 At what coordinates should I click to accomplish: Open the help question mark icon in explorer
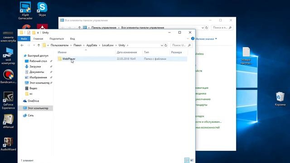click(x=193, y=38)
